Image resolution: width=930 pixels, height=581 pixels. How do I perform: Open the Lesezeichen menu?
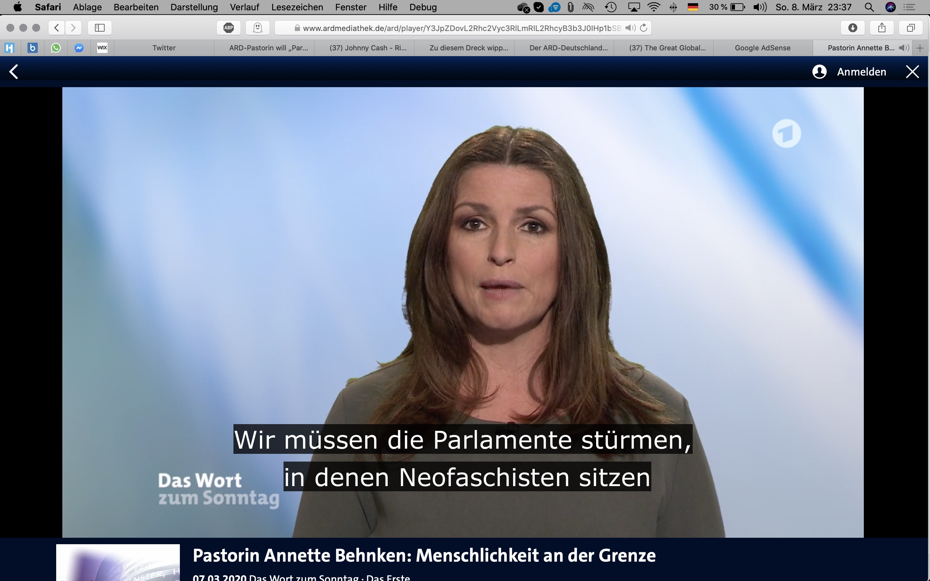[x=297, y=7]
